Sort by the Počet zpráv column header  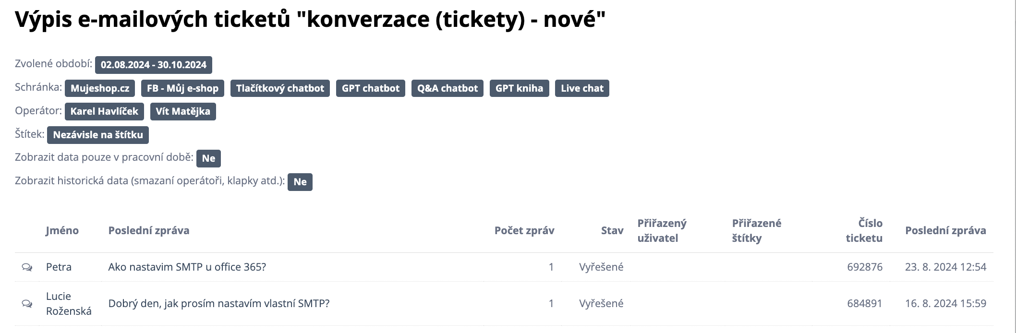[x=524, y=230]
